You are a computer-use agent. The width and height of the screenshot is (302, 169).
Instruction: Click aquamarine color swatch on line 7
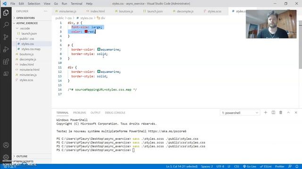99,49
